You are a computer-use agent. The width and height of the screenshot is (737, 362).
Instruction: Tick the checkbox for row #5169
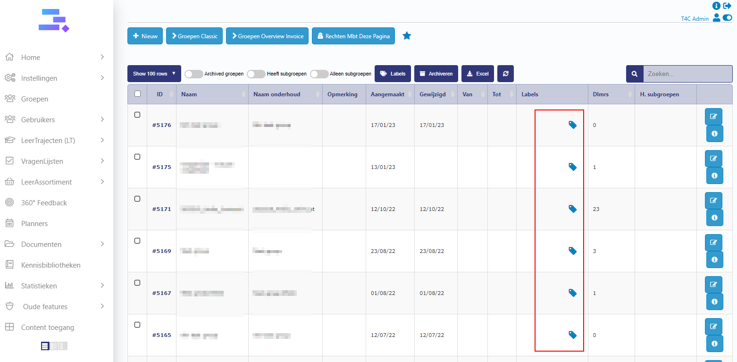[137, 241]
